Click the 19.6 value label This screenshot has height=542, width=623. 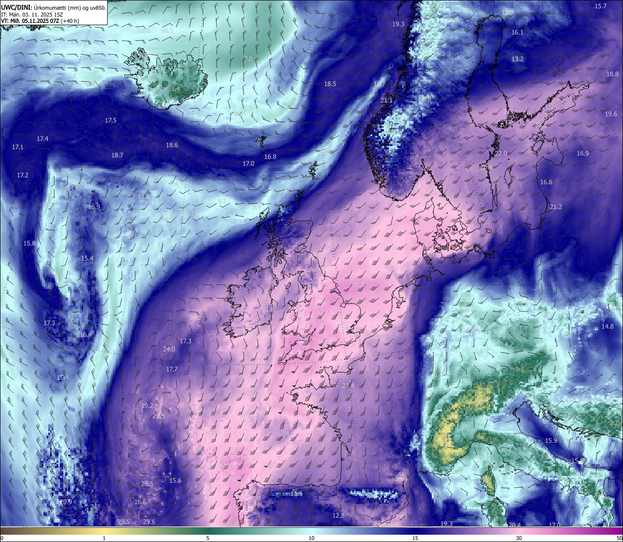pyautogui.click(x=611, y=114)
